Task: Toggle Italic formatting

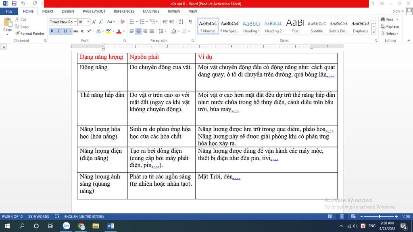Action: 58,31
